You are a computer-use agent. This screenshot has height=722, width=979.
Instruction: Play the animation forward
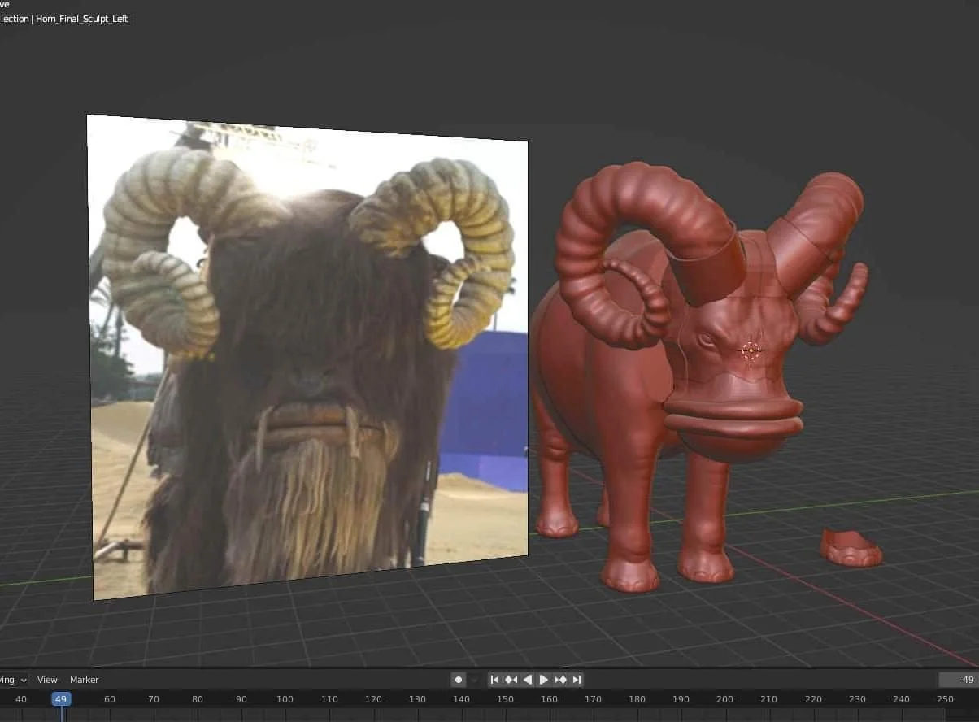(543, 680)
